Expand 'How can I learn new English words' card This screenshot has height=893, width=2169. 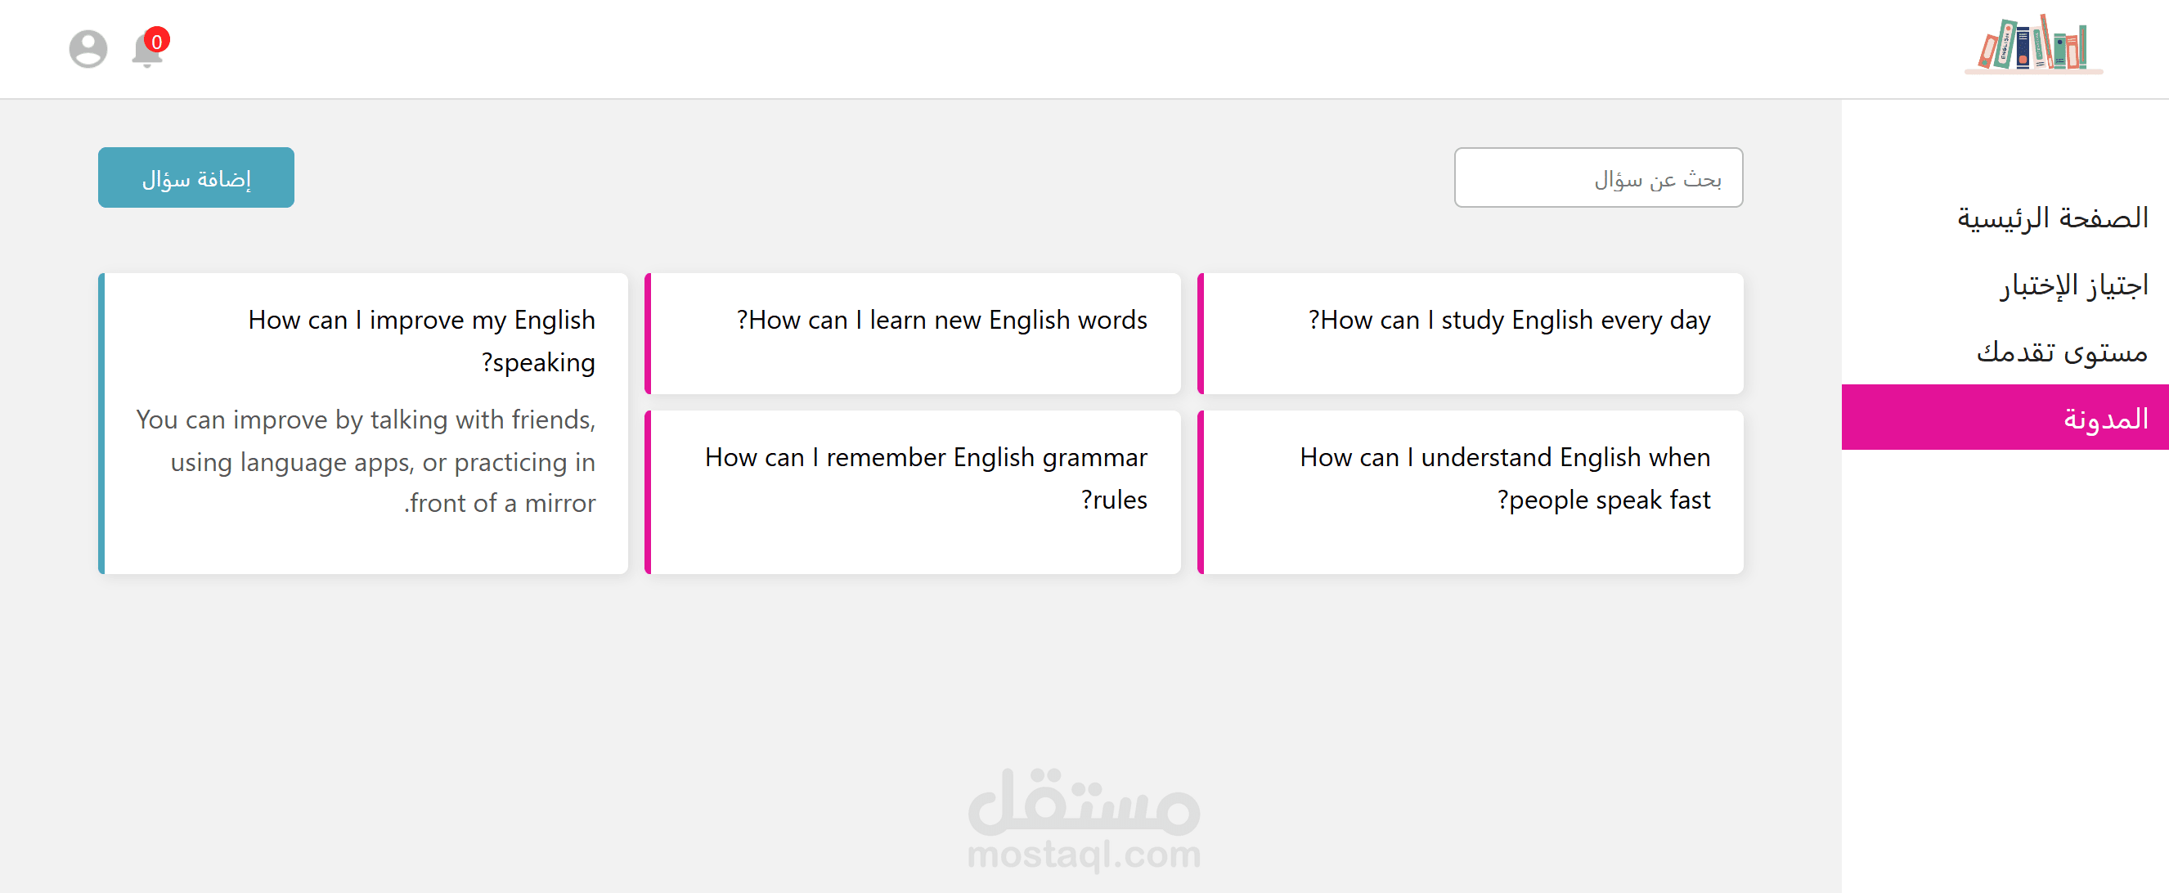[x=941, y=320]
